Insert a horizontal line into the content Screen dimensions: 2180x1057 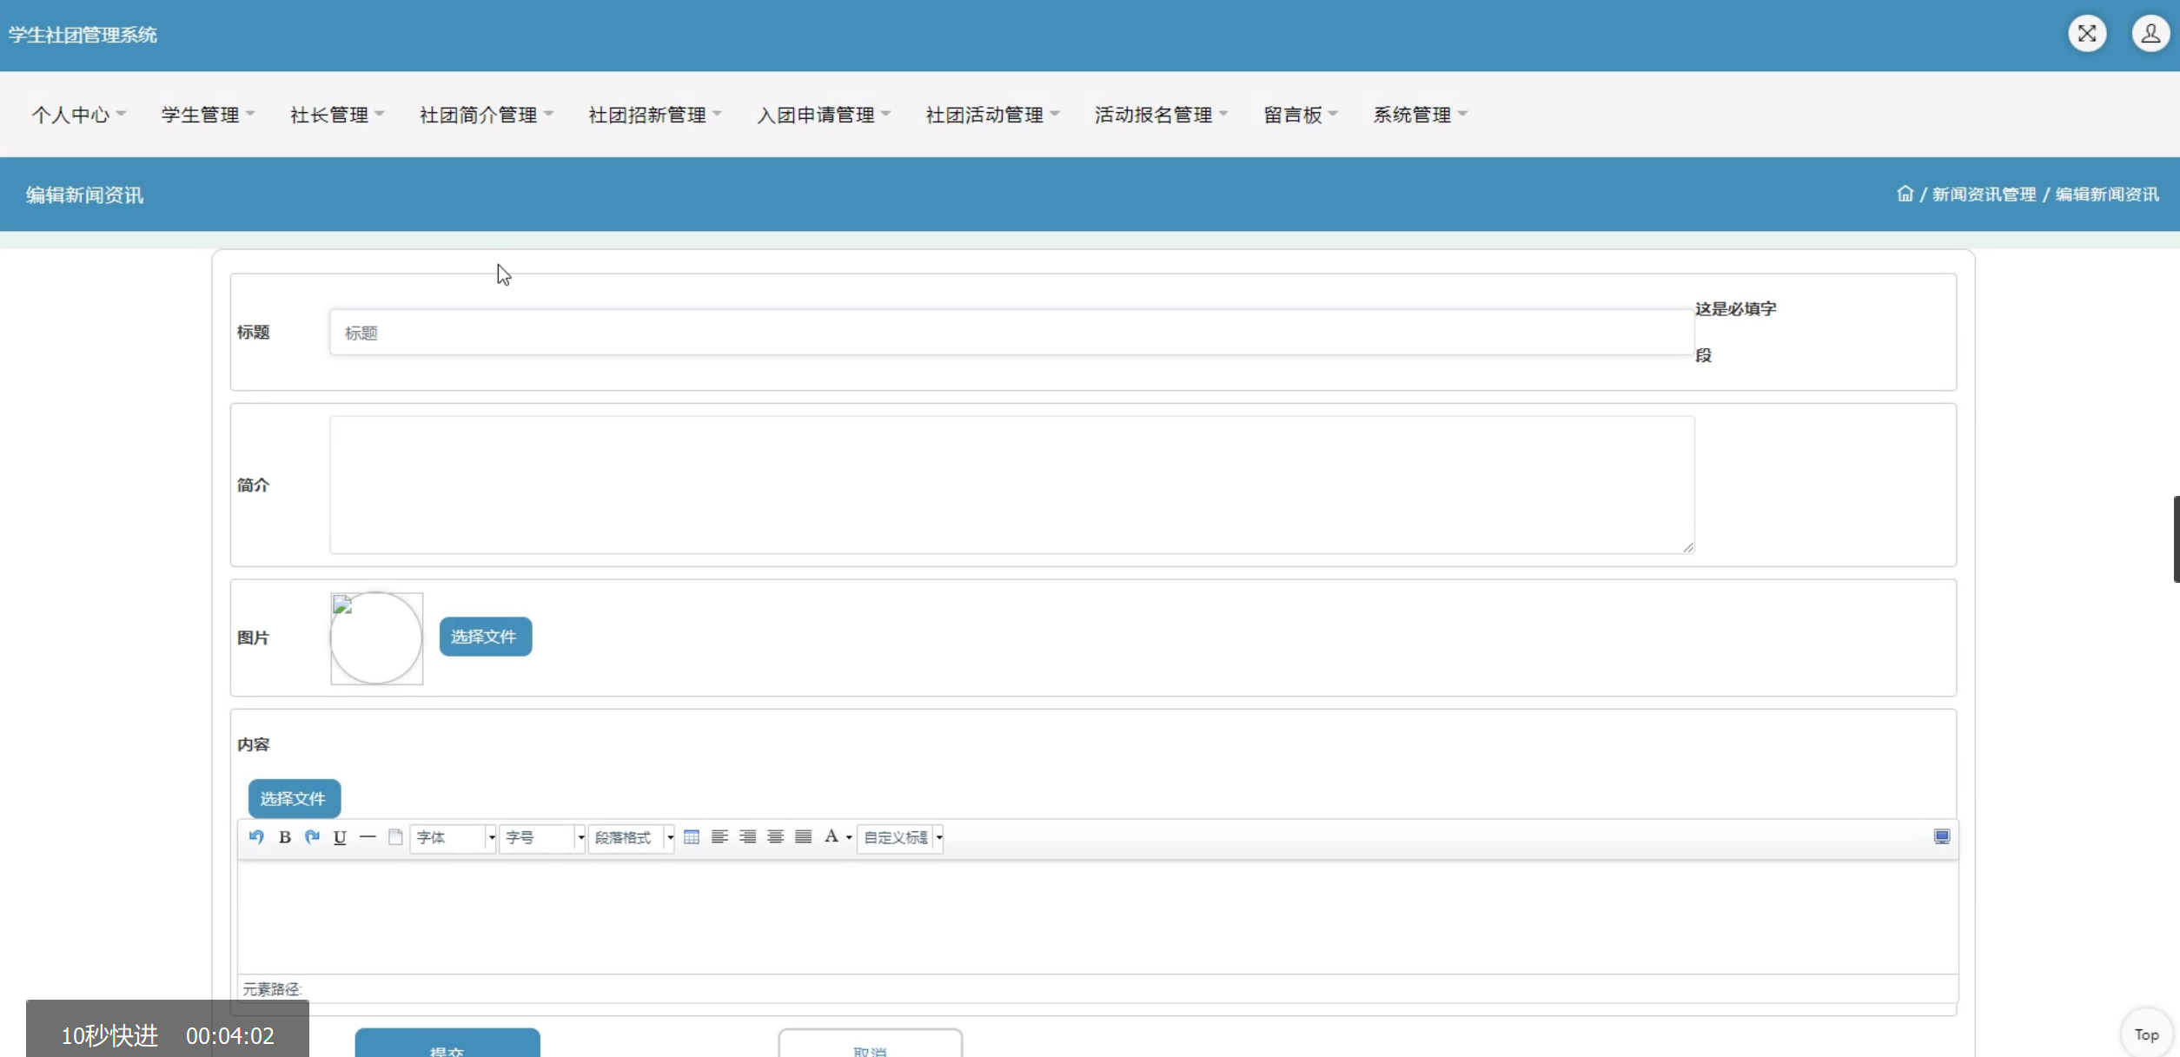[368, 837]
